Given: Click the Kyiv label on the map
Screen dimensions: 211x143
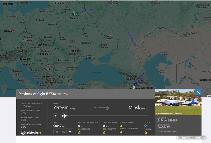Looking at the screenshot, I should [86, 35].
